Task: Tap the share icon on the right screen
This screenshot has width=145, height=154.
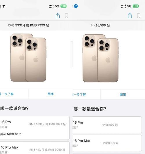Action: click(x=130, y=16)
